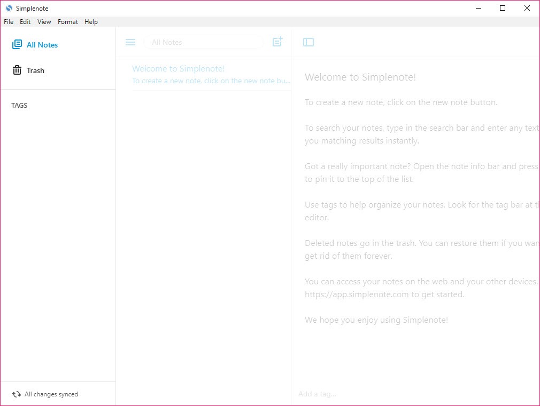Click the All changes synced status text
The height and width of the screenshot is (406, 540).
51,394
